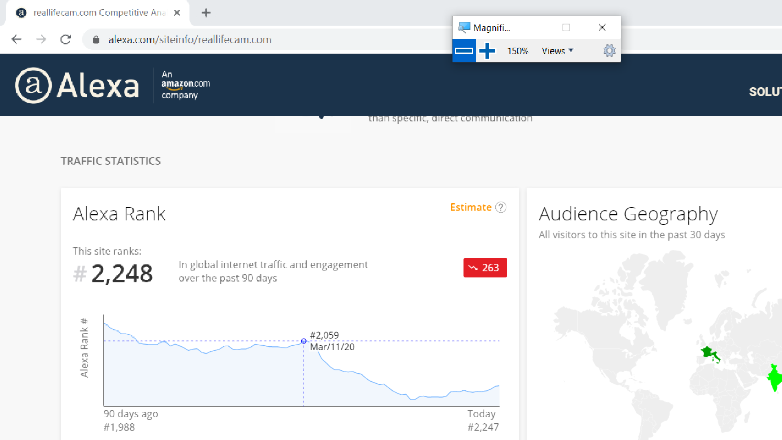Click the Magnifier 150% zoom level text
This screenshot has width=782, height=440.
[517, 51]
